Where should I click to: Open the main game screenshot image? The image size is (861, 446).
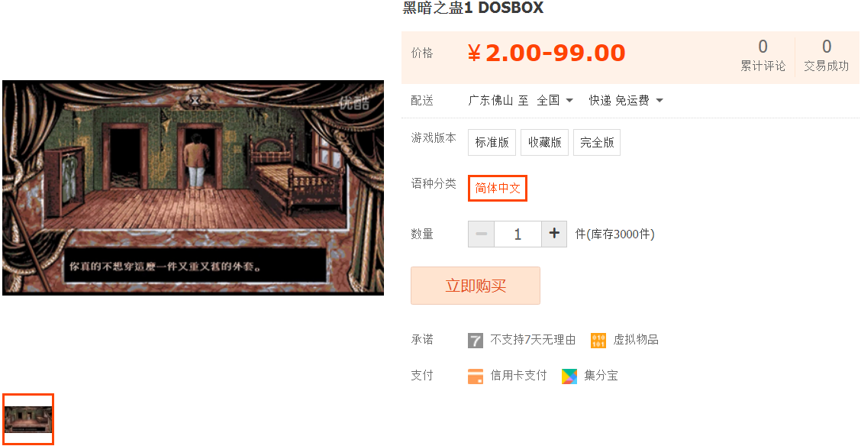pos(193,188)
